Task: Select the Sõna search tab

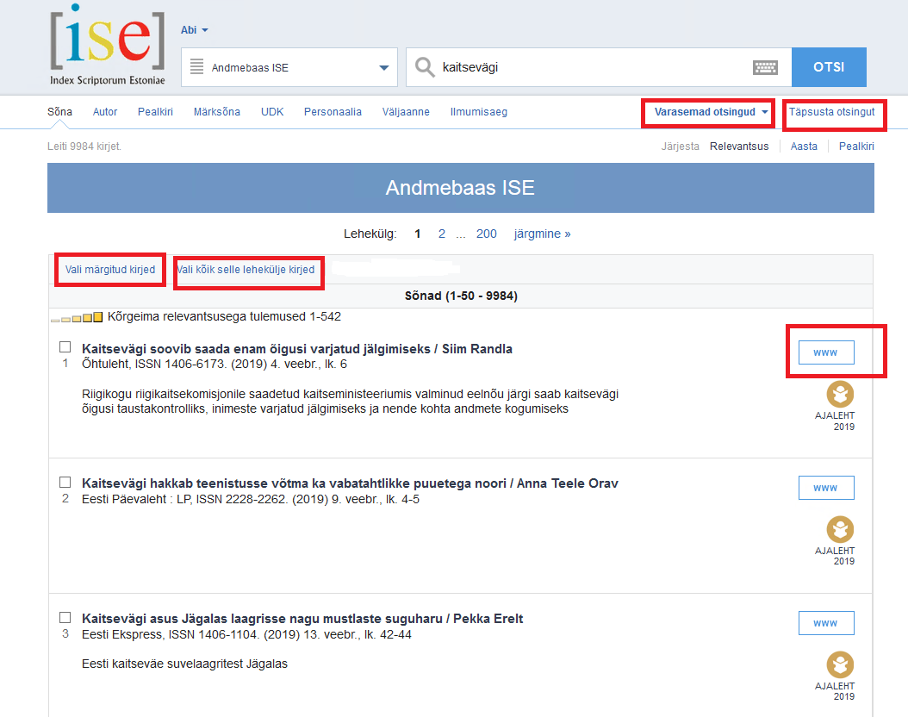Action: 59,112
